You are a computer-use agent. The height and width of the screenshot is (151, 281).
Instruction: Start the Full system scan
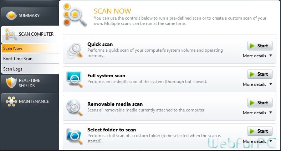tap(260, 74)
